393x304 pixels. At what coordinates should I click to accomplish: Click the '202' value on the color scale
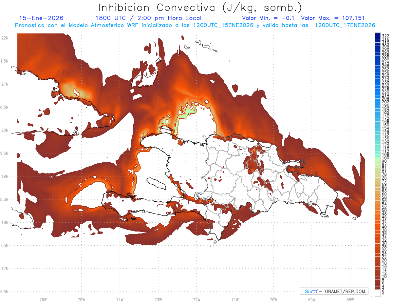coord(385,102)
